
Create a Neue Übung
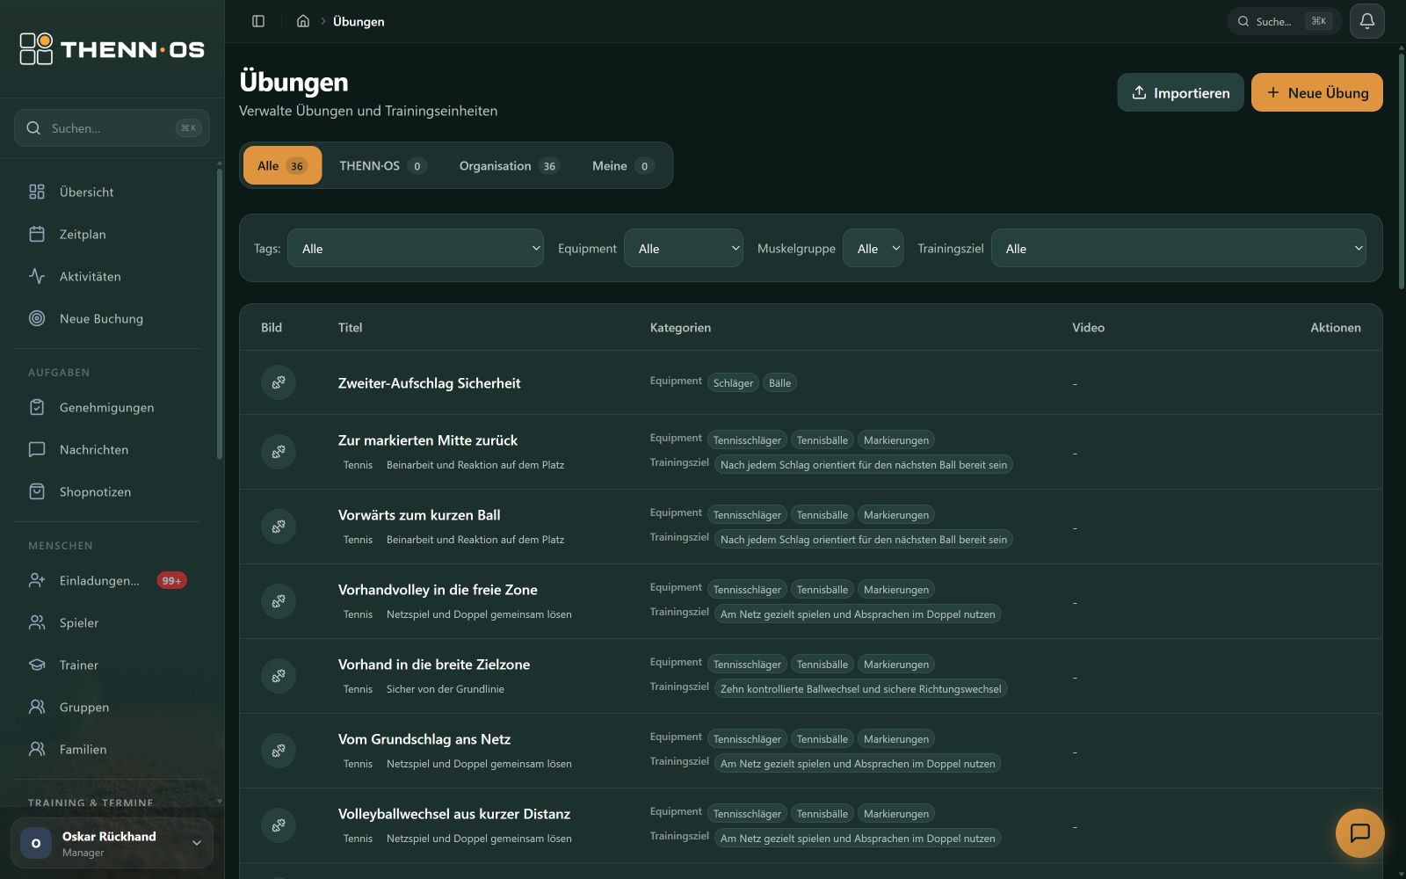[x=1316, y=92]
